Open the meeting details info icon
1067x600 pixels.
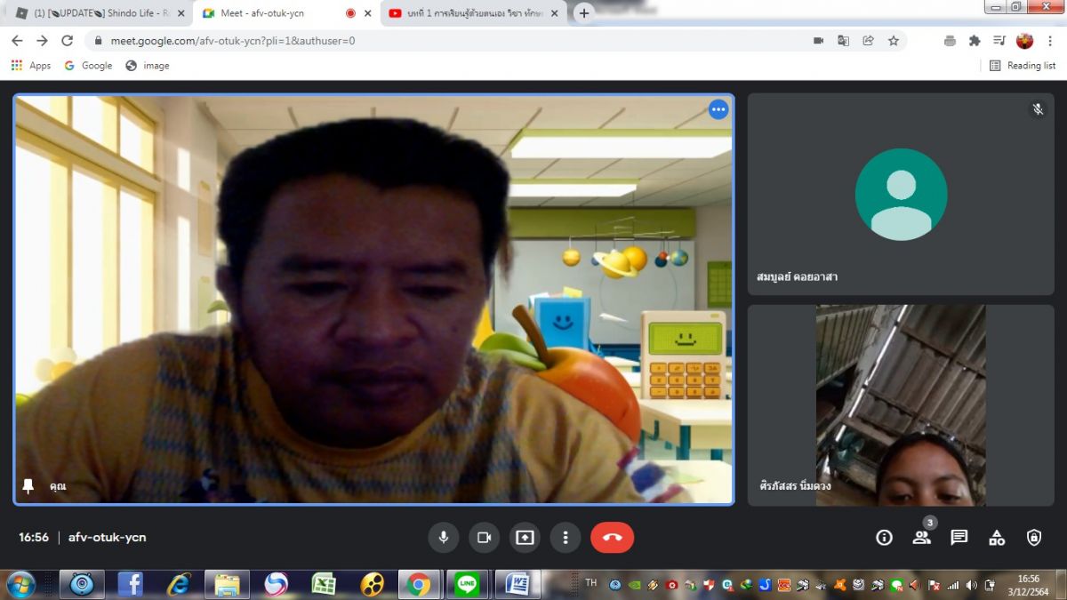pyautogui.click(x=884, y=538)
